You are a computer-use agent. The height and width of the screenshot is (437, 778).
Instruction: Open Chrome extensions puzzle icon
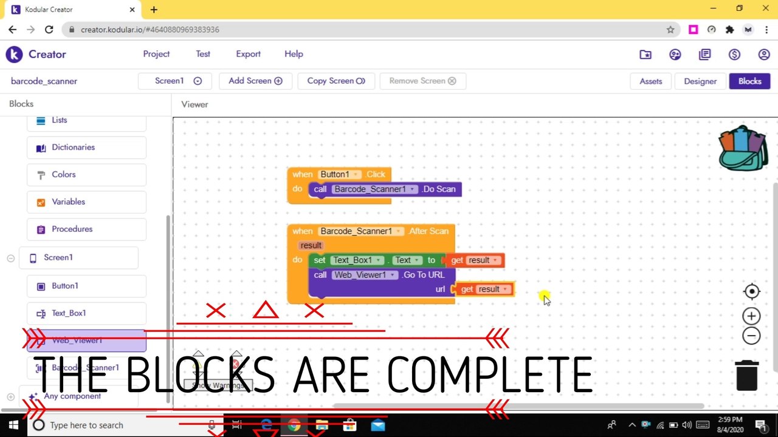pyautogui.click(x=729, y=29)
